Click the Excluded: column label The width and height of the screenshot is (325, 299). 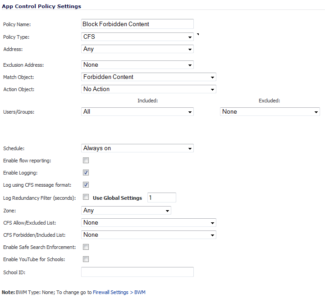(269, 101)
